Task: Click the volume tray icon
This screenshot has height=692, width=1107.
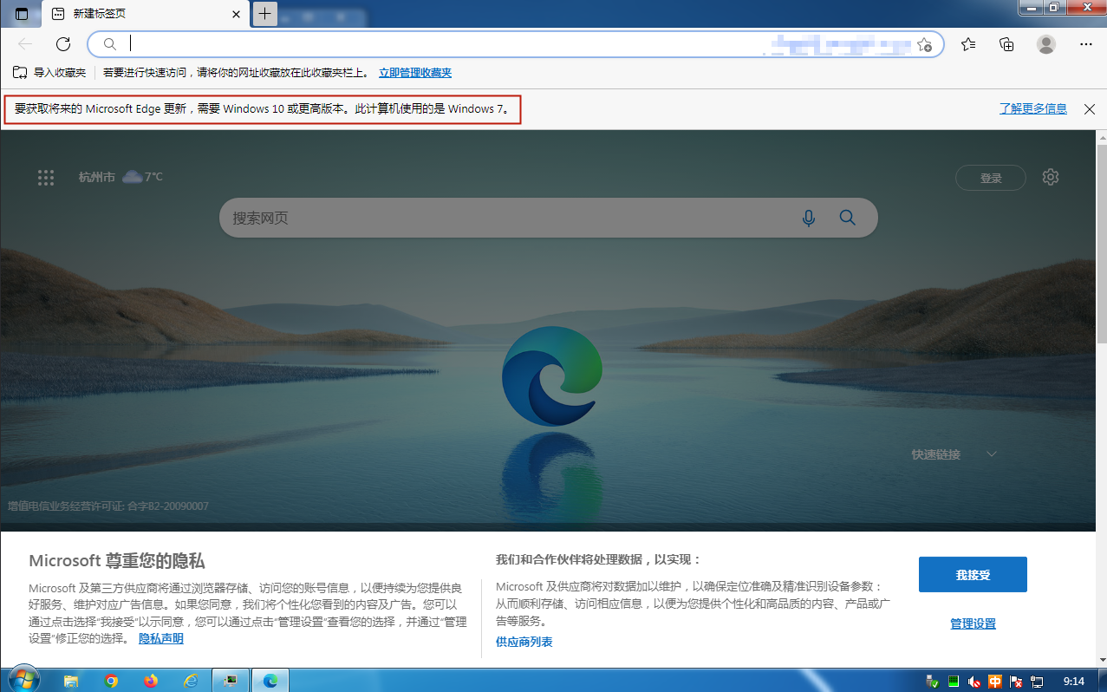Action: click(974, 682)
